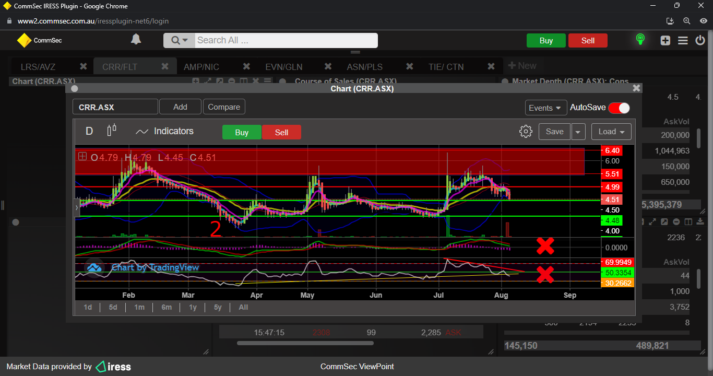Click the expand arrows icon in right panel
This screenshot has height=376, width=713.
(x=653, y=222)
